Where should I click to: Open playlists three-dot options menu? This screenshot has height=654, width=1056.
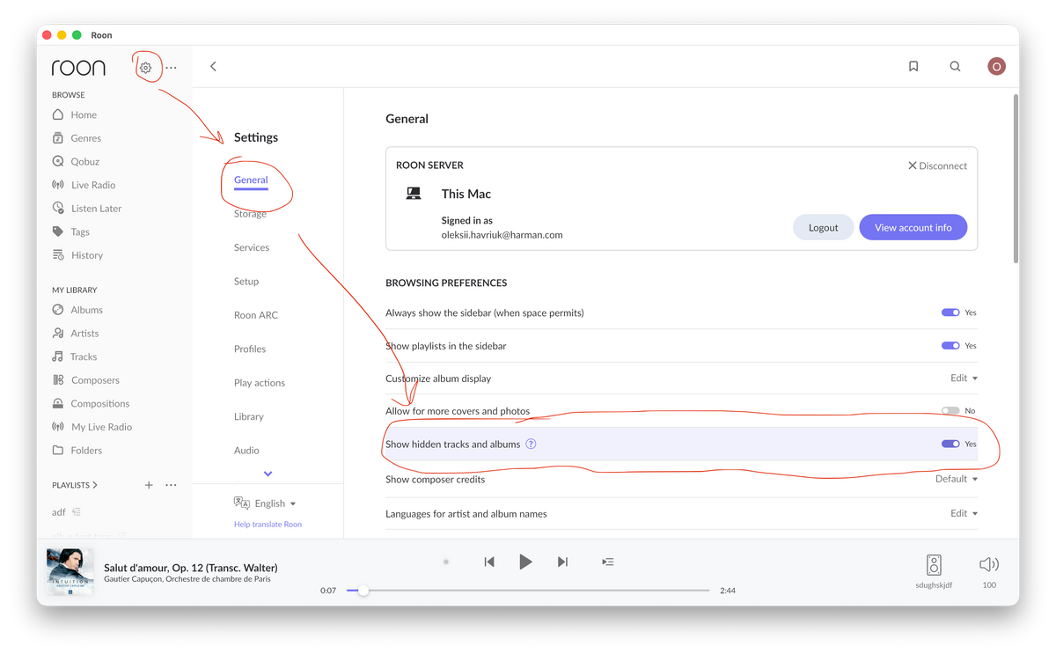(x=171, y=485)
